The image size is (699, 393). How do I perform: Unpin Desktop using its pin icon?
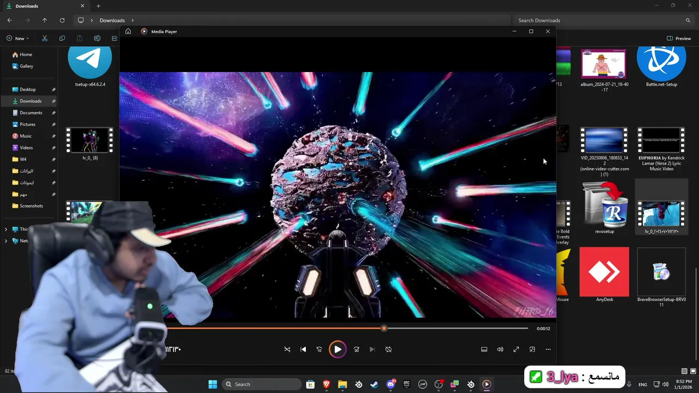(54, 90)
